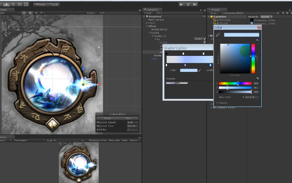Image resolution: width=292 pixels, height=183 pixels.
Task: Click the Pause playback button
Action: point(188,4)
